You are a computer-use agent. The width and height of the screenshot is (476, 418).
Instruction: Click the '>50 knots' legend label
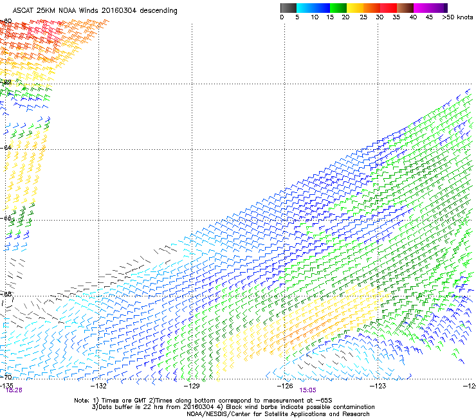click(457, 17)
